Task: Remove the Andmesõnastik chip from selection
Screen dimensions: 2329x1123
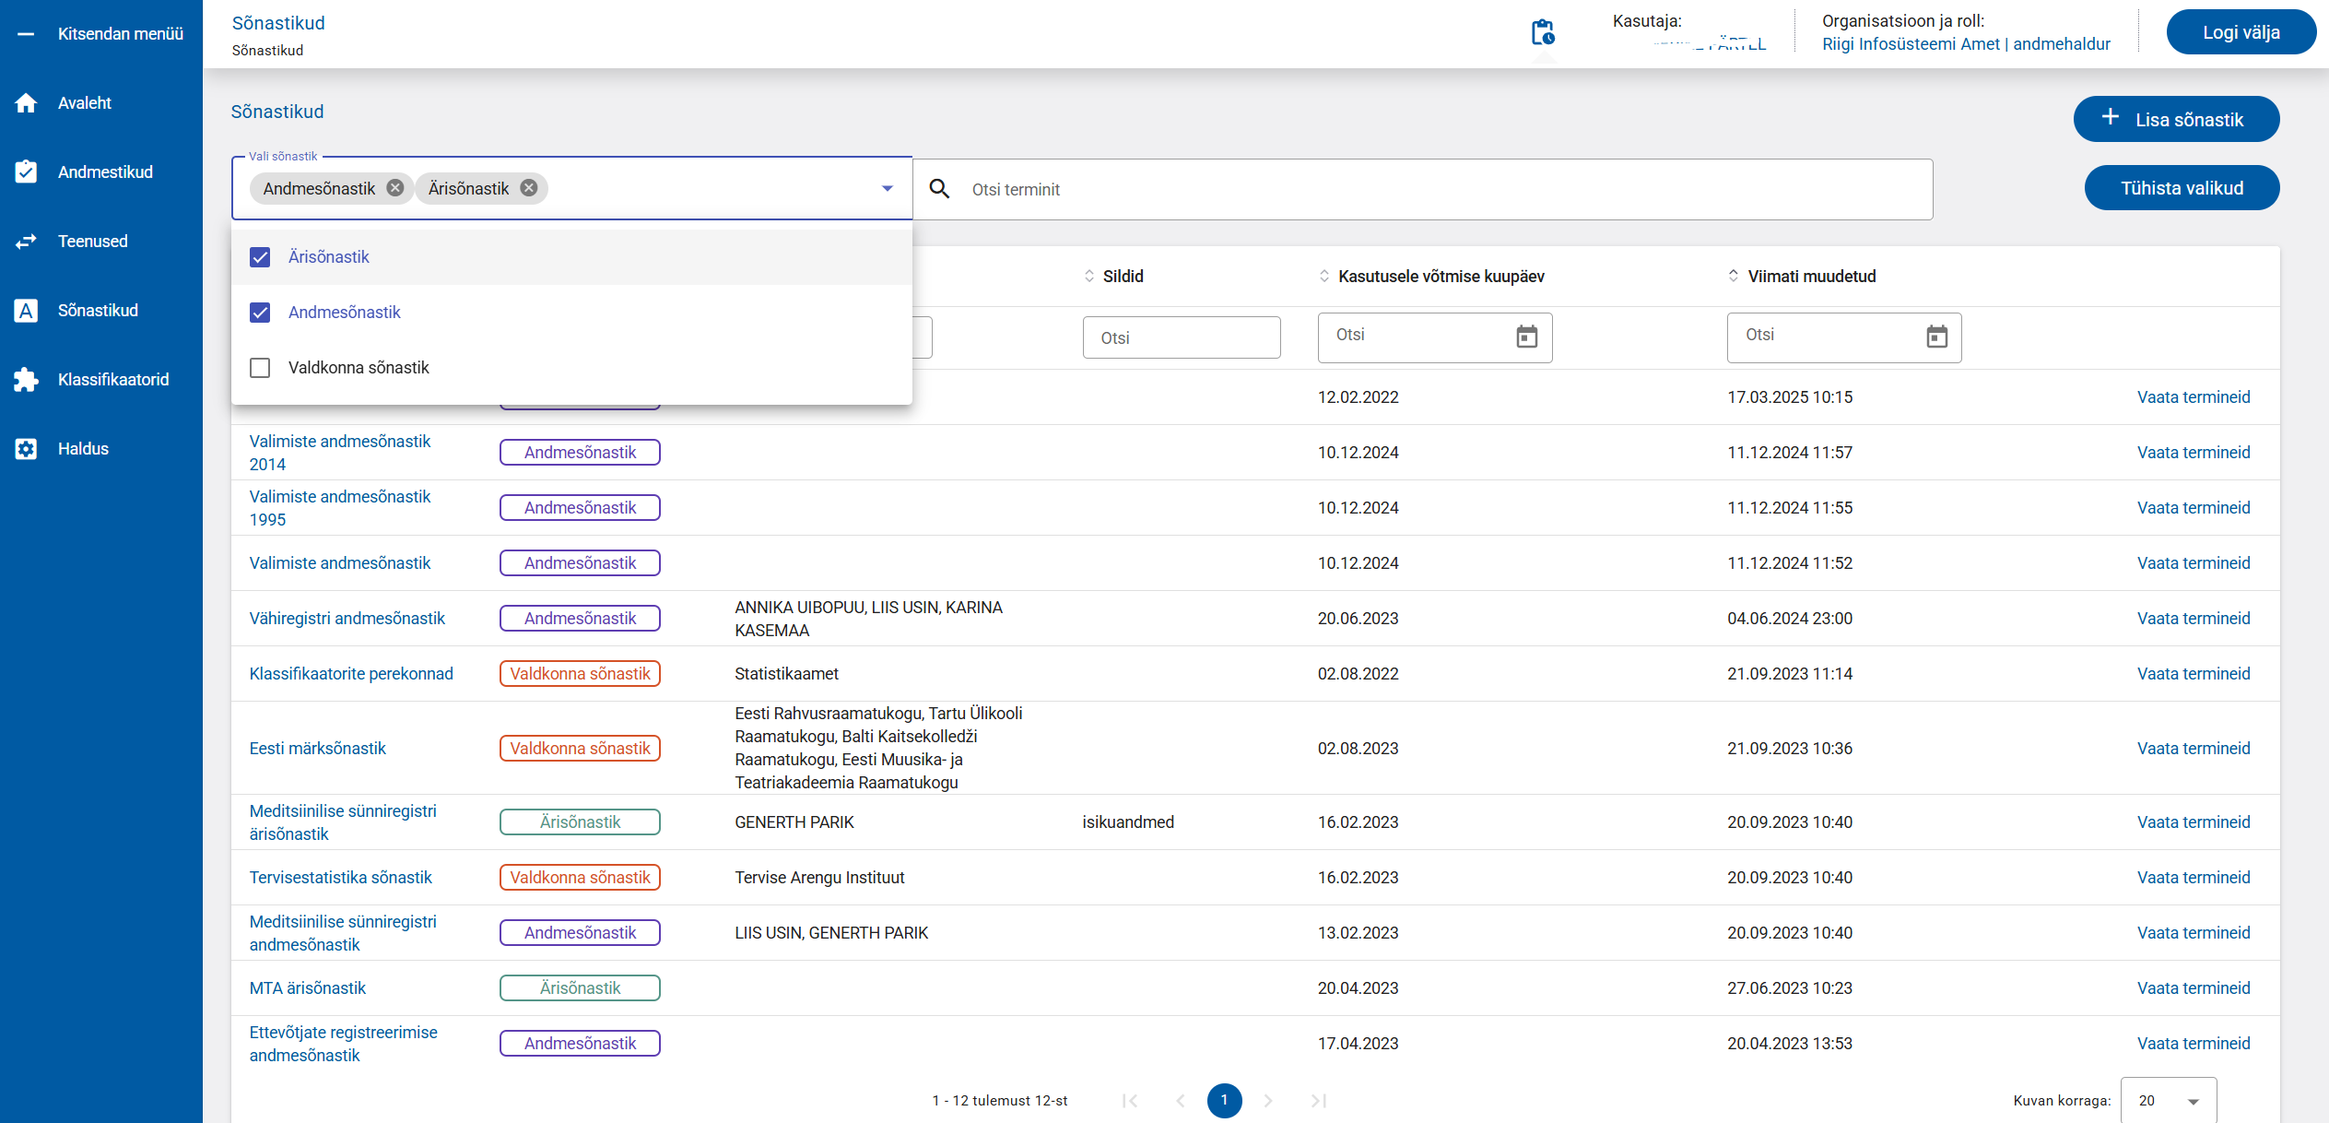Action: tap(394, 188)
